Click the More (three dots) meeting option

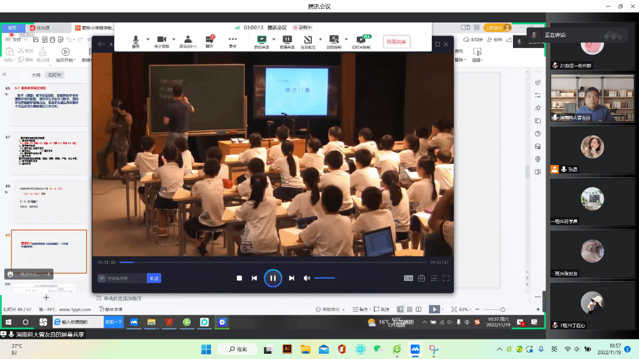(233, 41)
